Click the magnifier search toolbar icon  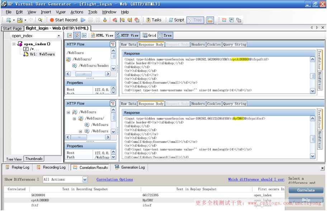coord(40,20)
